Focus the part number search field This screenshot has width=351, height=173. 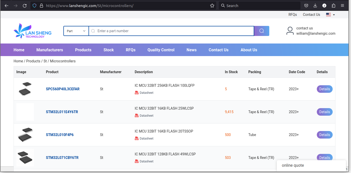(171, 31)
